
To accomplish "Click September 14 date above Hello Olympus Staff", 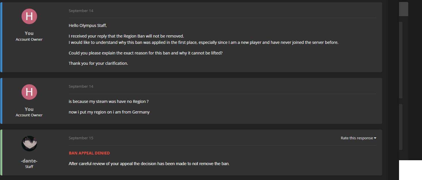I will point(81,11).
